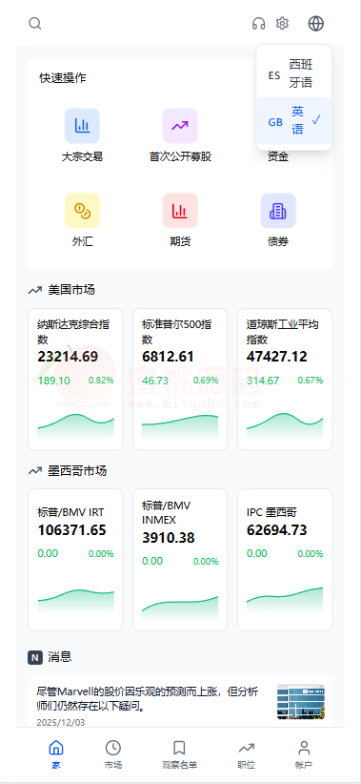Open 道琼斯工业平均指数 market card title
The width and height of the screenshot is (361, 784).
point(283,332)
